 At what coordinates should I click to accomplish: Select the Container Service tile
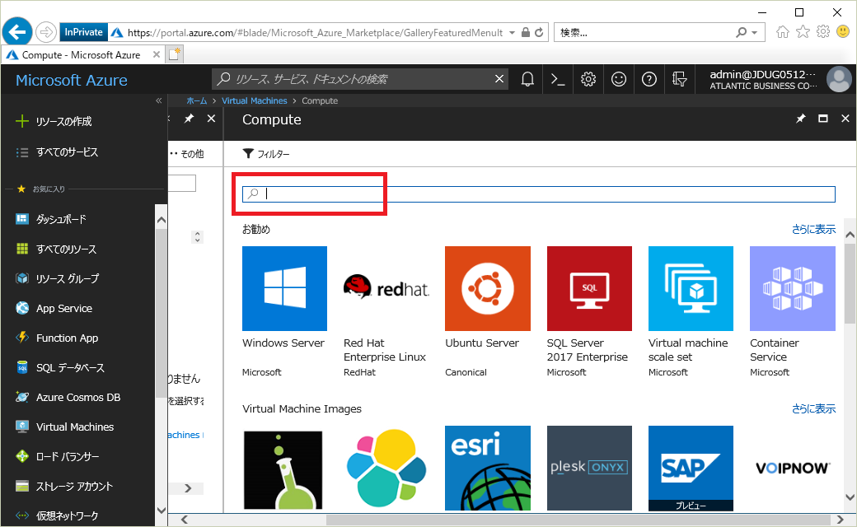pos(793,312)
